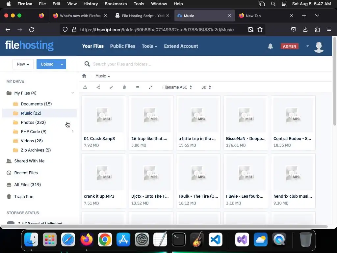This screenshot has width=337, height=253.
Task: Open the Music breadcrumb dropdown
Action: tap(103, 76)
